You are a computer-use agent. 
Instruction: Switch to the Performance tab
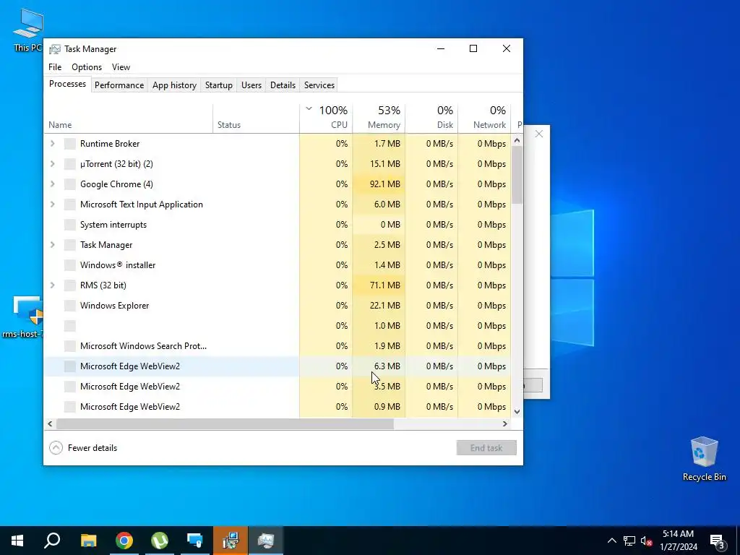119,85
